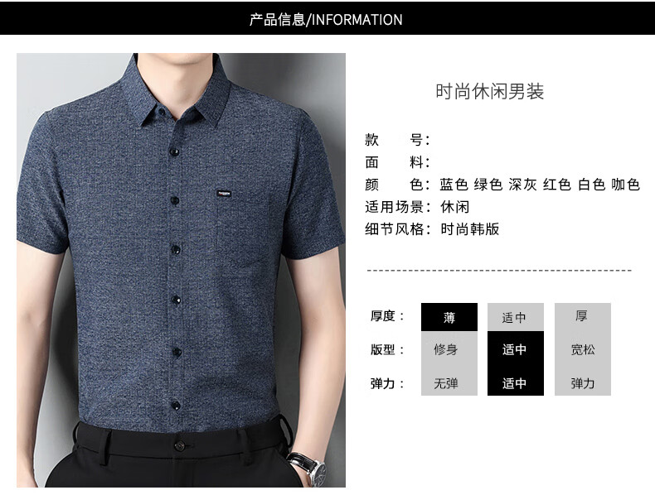Click the 蓝色 color text

tap(454, 185)
